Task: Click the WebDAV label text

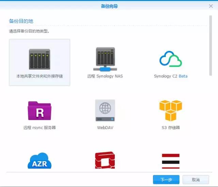Action: coord(105,128)
